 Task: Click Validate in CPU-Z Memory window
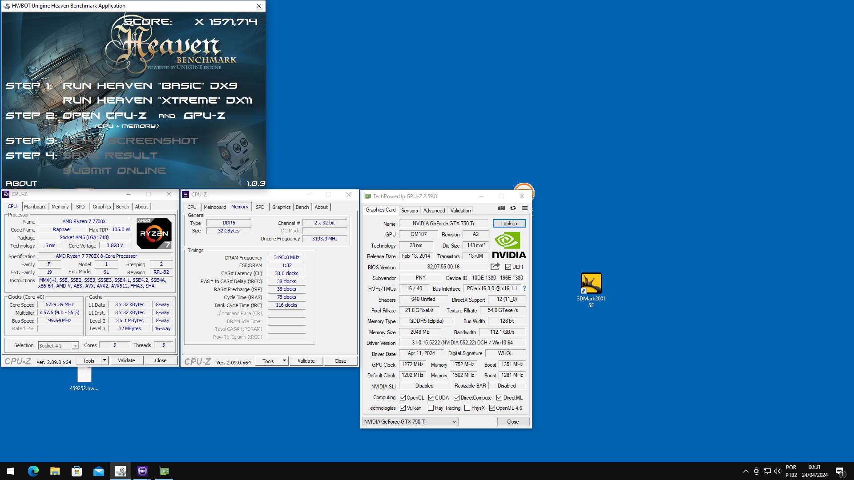[x=306, y=361]
